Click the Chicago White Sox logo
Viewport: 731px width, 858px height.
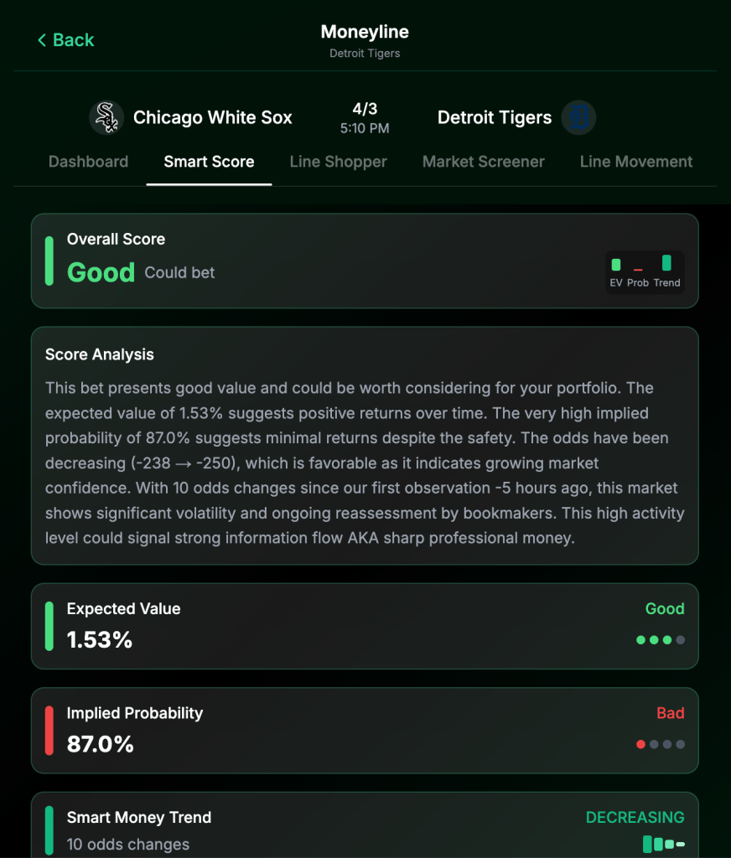click(106, 118)
